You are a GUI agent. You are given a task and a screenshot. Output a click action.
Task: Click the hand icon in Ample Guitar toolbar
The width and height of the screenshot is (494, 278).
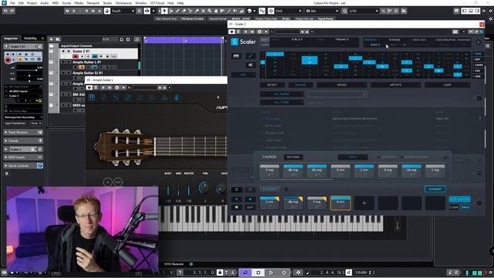(177, 97)
